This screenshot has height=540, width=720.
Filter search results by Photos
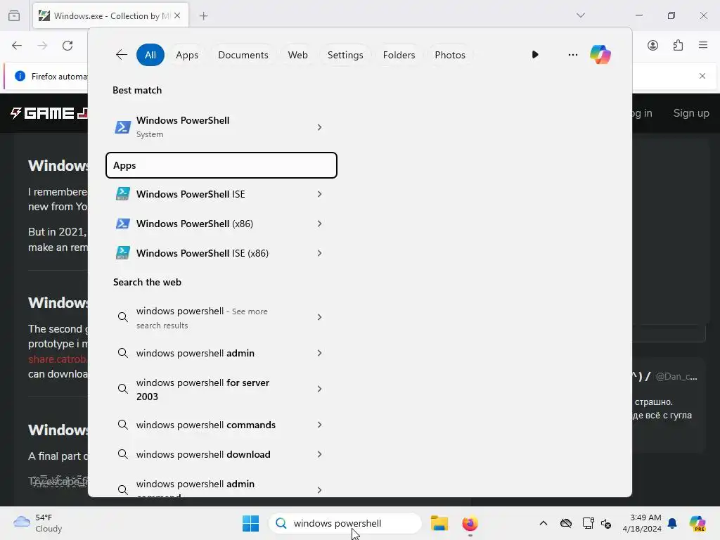(x=450, y=55)
